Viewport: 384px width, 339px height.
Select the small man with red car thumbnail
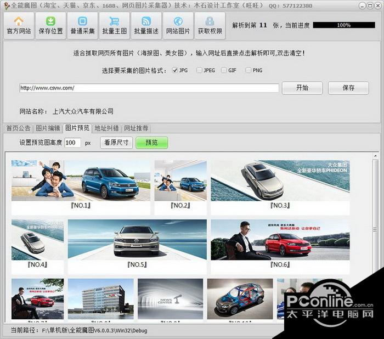(x=37, y=299)
